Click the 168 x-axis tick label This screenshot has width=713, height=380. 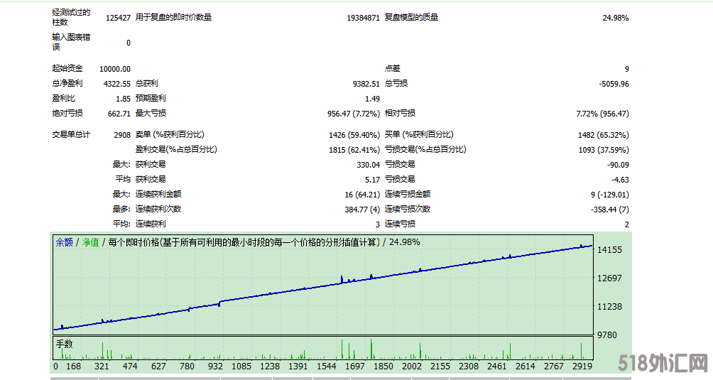(x=73, y=367)
